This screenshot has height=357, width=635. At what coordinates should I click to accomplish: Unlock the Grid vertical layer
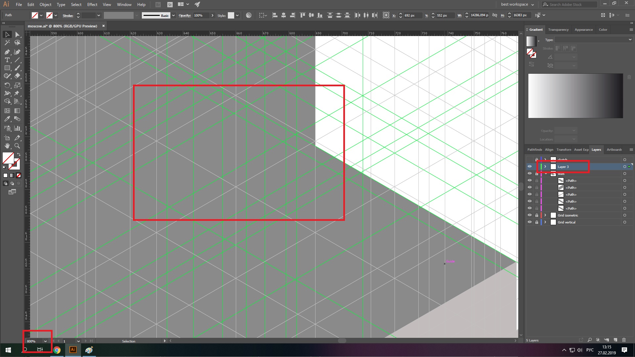tap(537, 222)
